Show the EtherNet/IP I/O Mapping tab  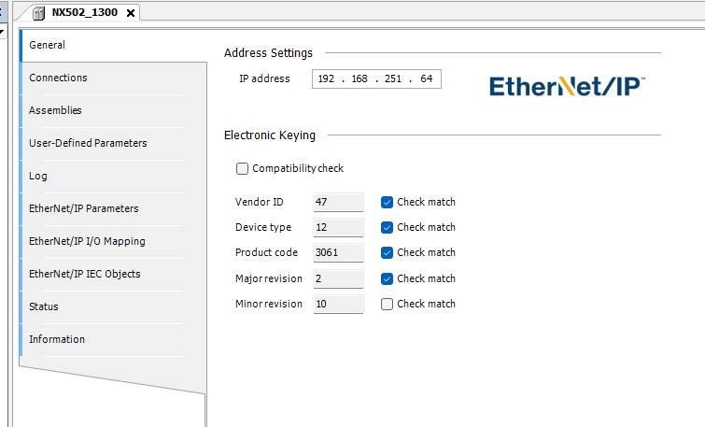click(87, 241)
